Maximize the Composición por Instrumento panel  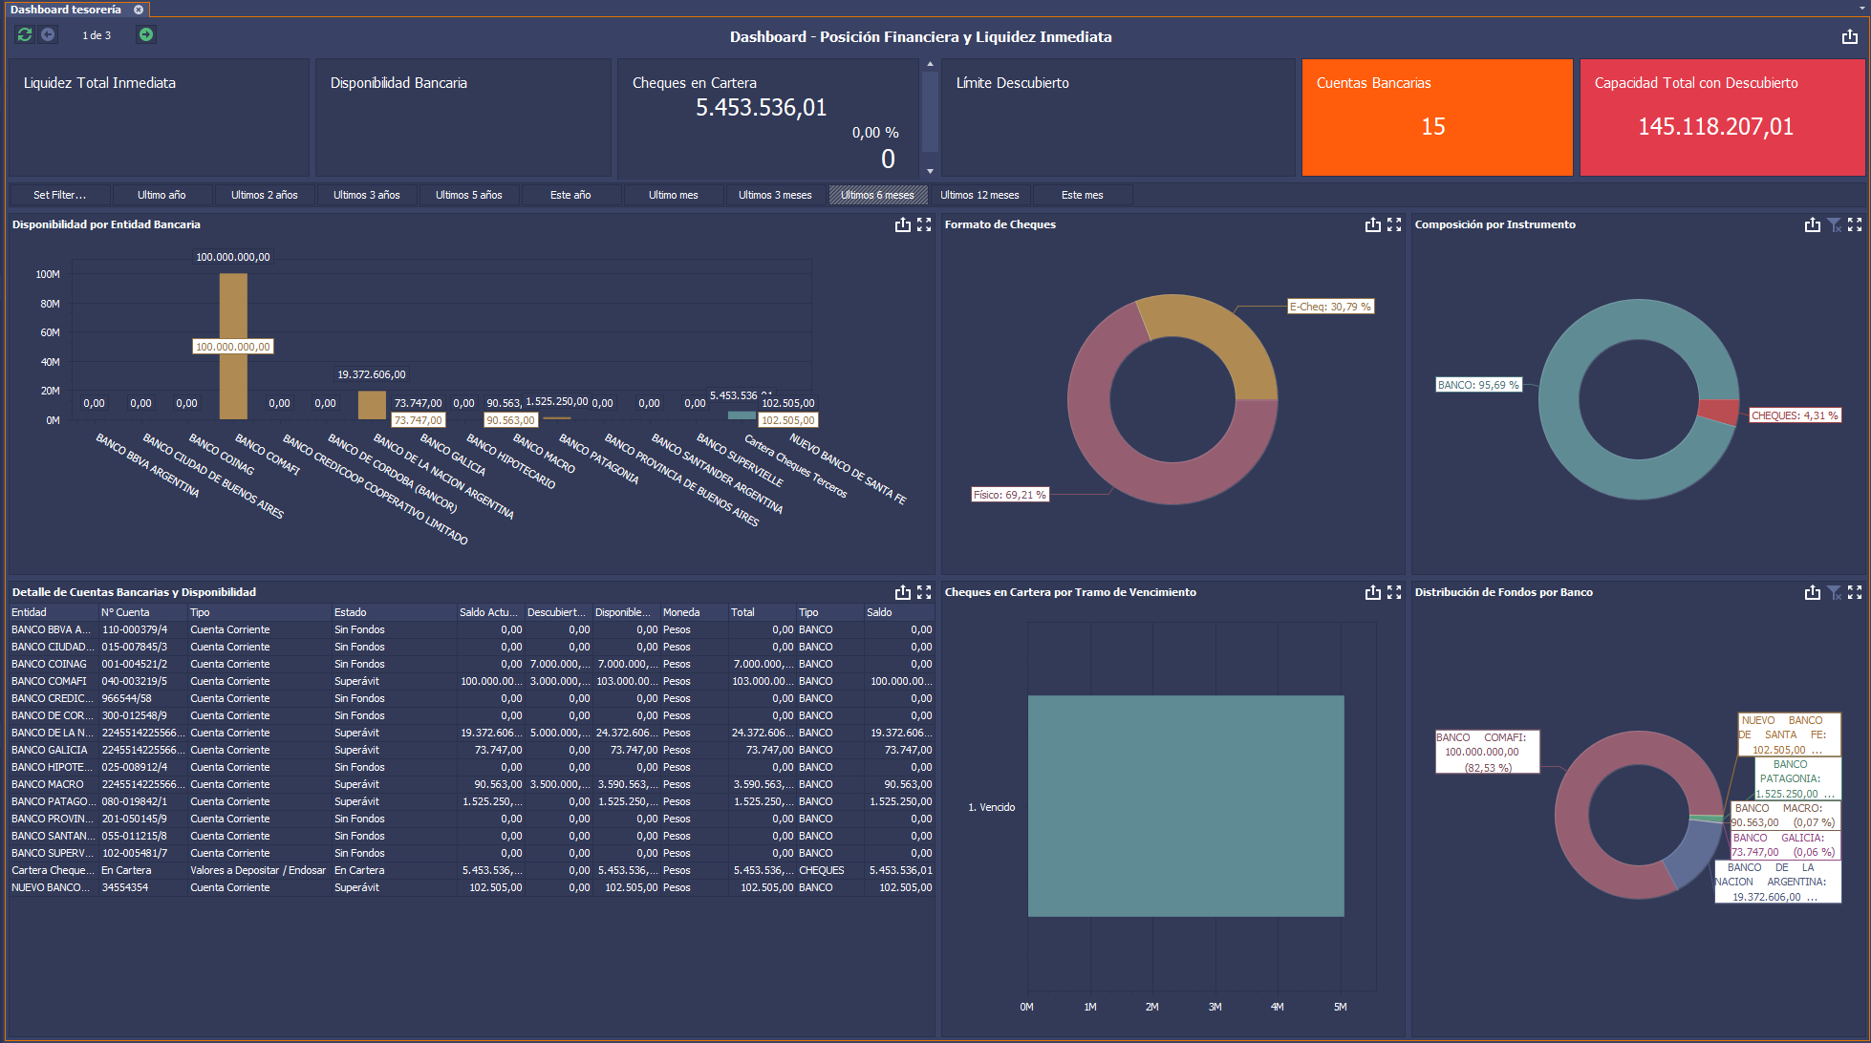pos(1855,224)
